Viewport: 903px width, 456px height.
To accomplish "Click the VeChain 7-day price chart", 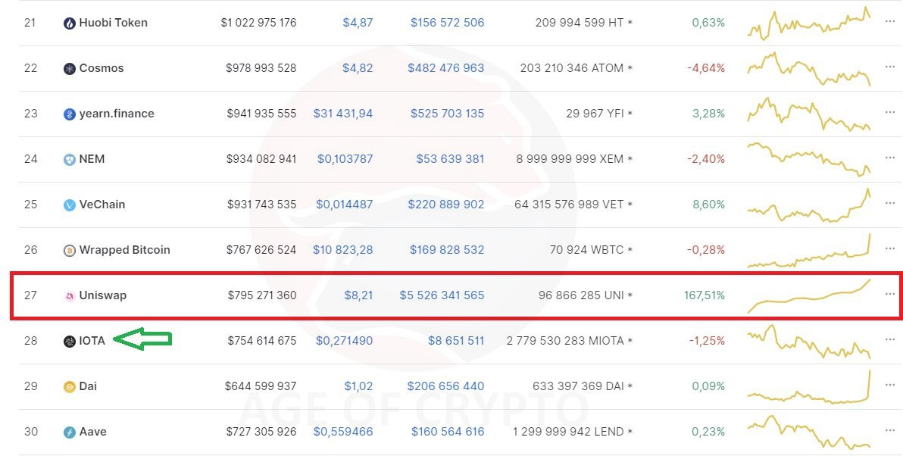I will pyautogui.click(x=809, y=205).
